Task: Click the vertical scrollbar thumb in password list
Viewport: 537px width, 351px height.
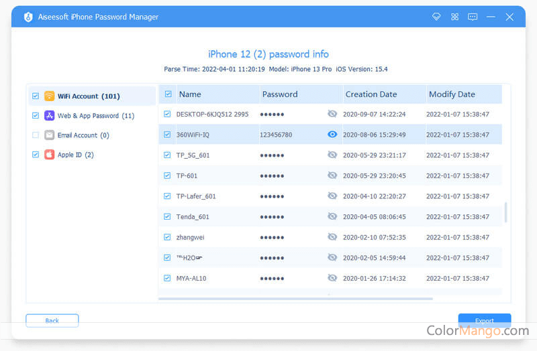Action: (x=505, y=212)
